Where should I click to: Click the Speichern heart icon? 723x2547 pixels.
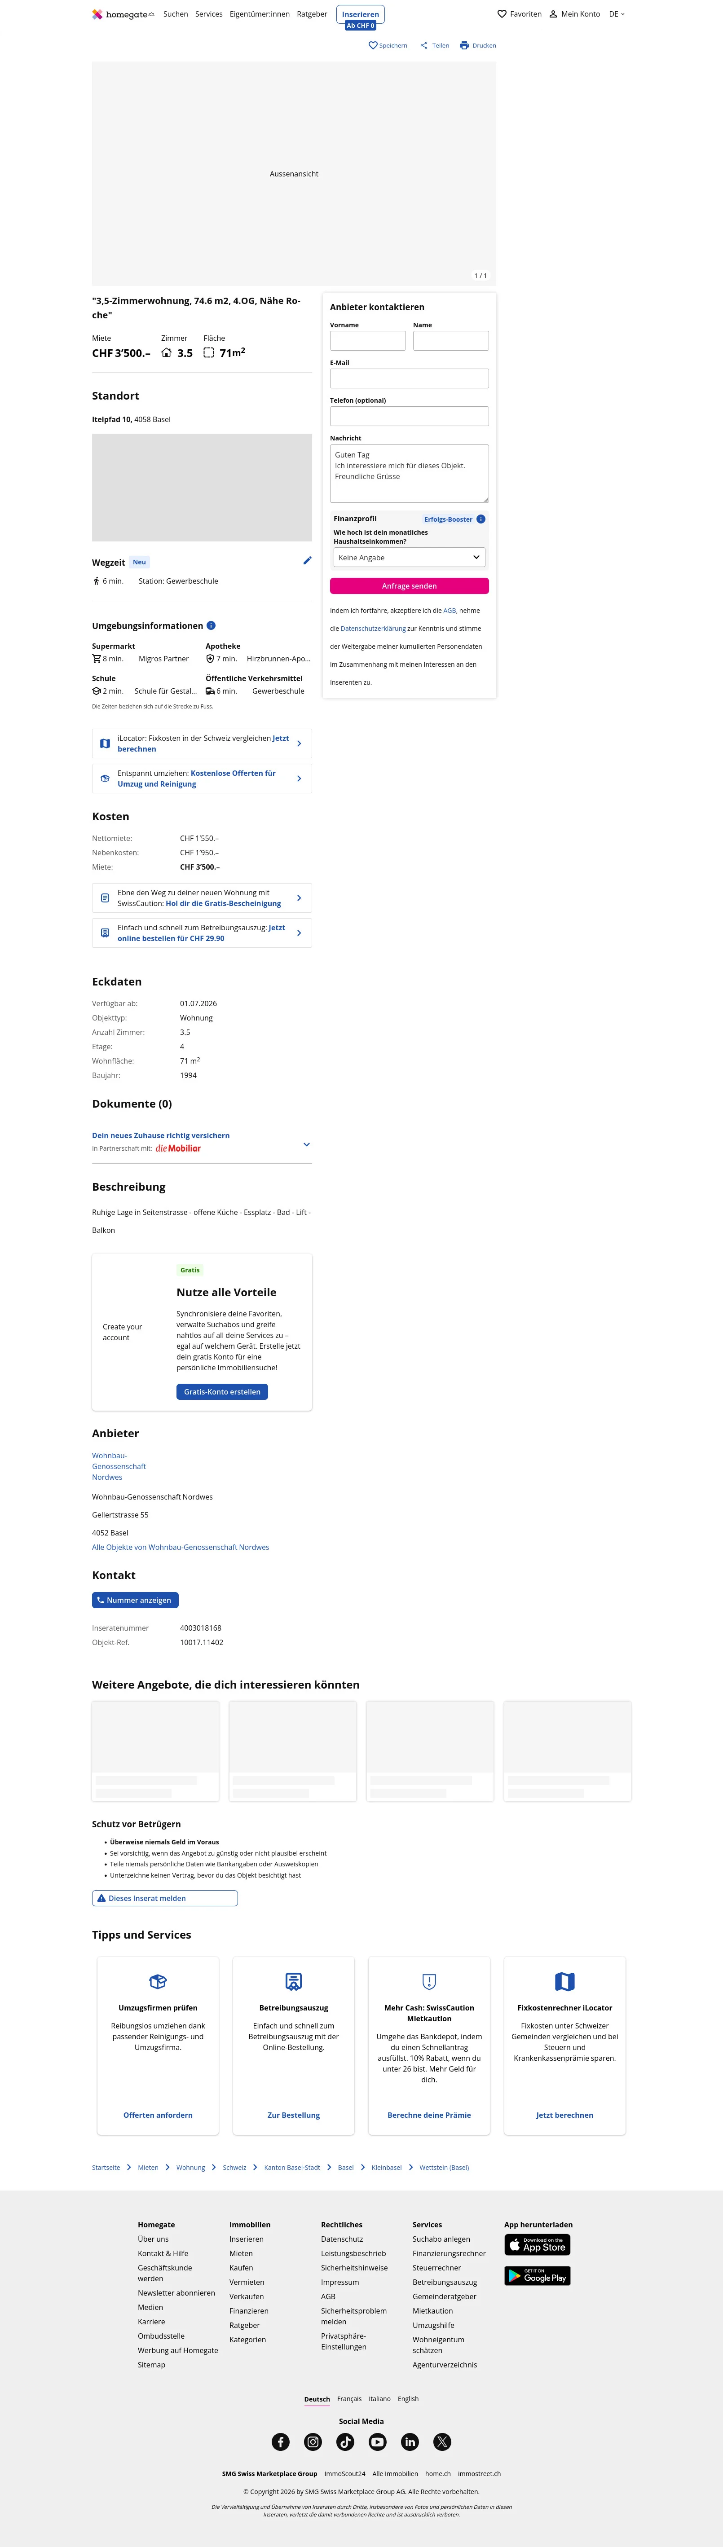[373, 45]
